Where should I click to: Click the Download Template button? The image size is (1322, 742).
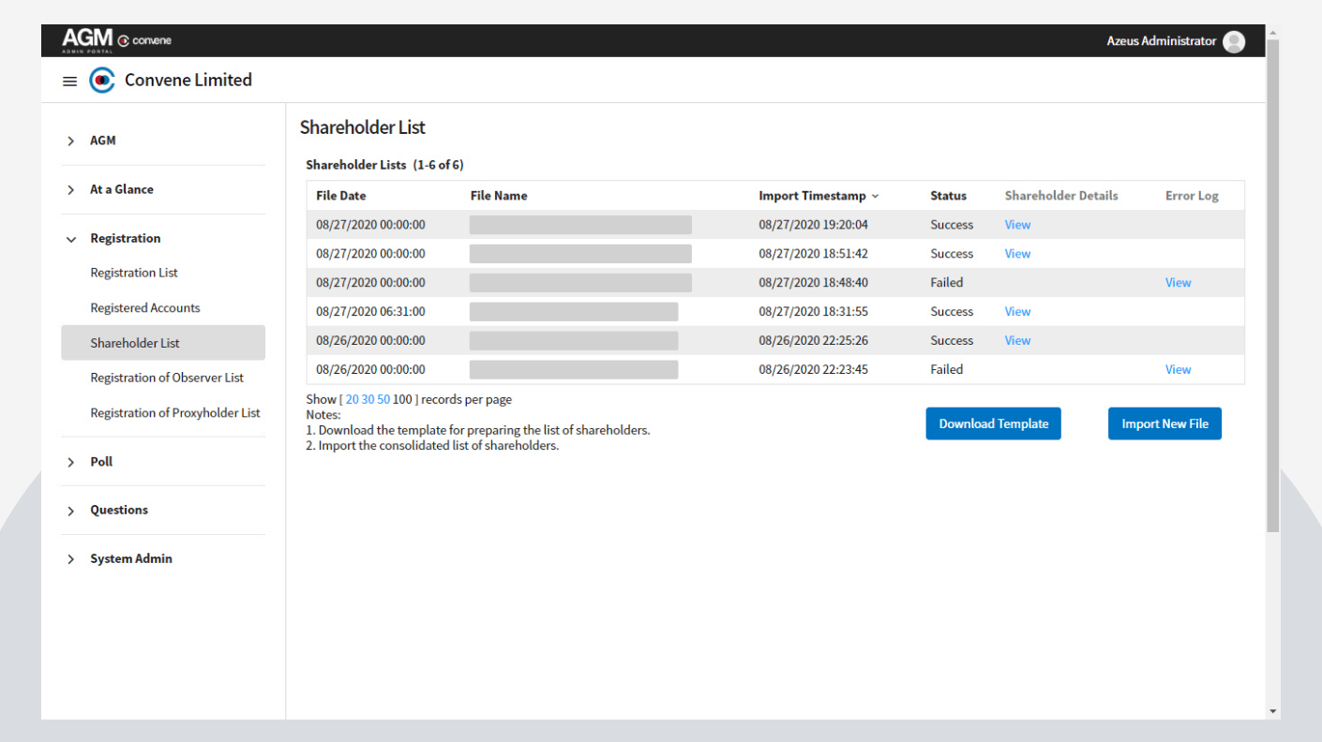coord(993,423)
